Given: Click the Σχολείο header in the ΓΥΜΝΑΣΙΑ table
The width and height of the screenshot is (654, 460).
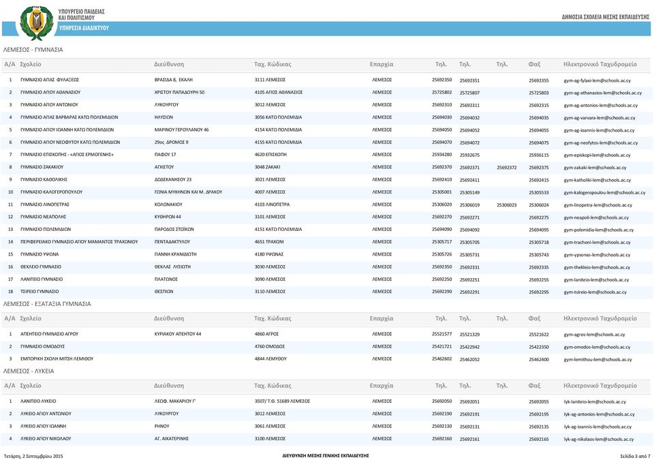Looking at the screenshot, I should [x=31, y=64].
